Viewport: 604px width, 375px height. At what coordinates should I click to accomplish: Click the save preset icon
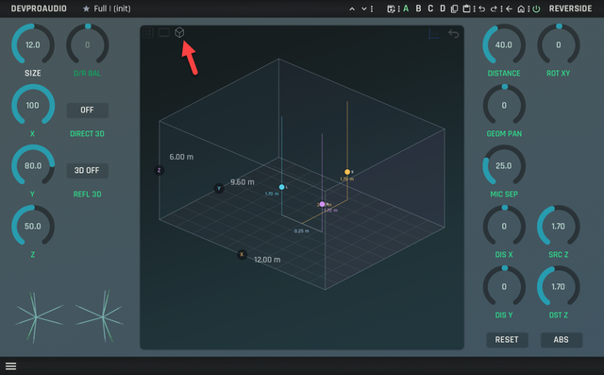point(391,9)
